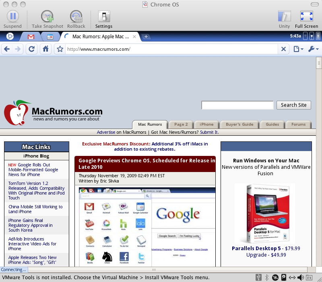Open the iPhone site tab
Viewport: 322px width, 282px height.
pyautogui.click(x=206, y=124)
